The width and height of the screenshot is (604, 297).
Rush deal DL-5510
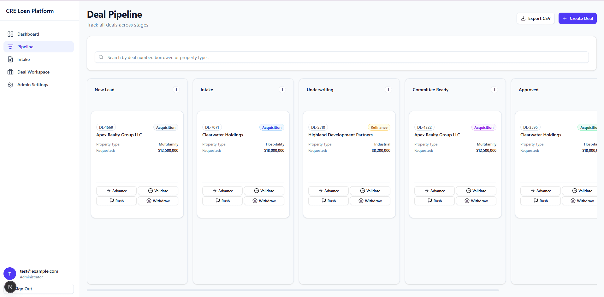pos(329,201)
